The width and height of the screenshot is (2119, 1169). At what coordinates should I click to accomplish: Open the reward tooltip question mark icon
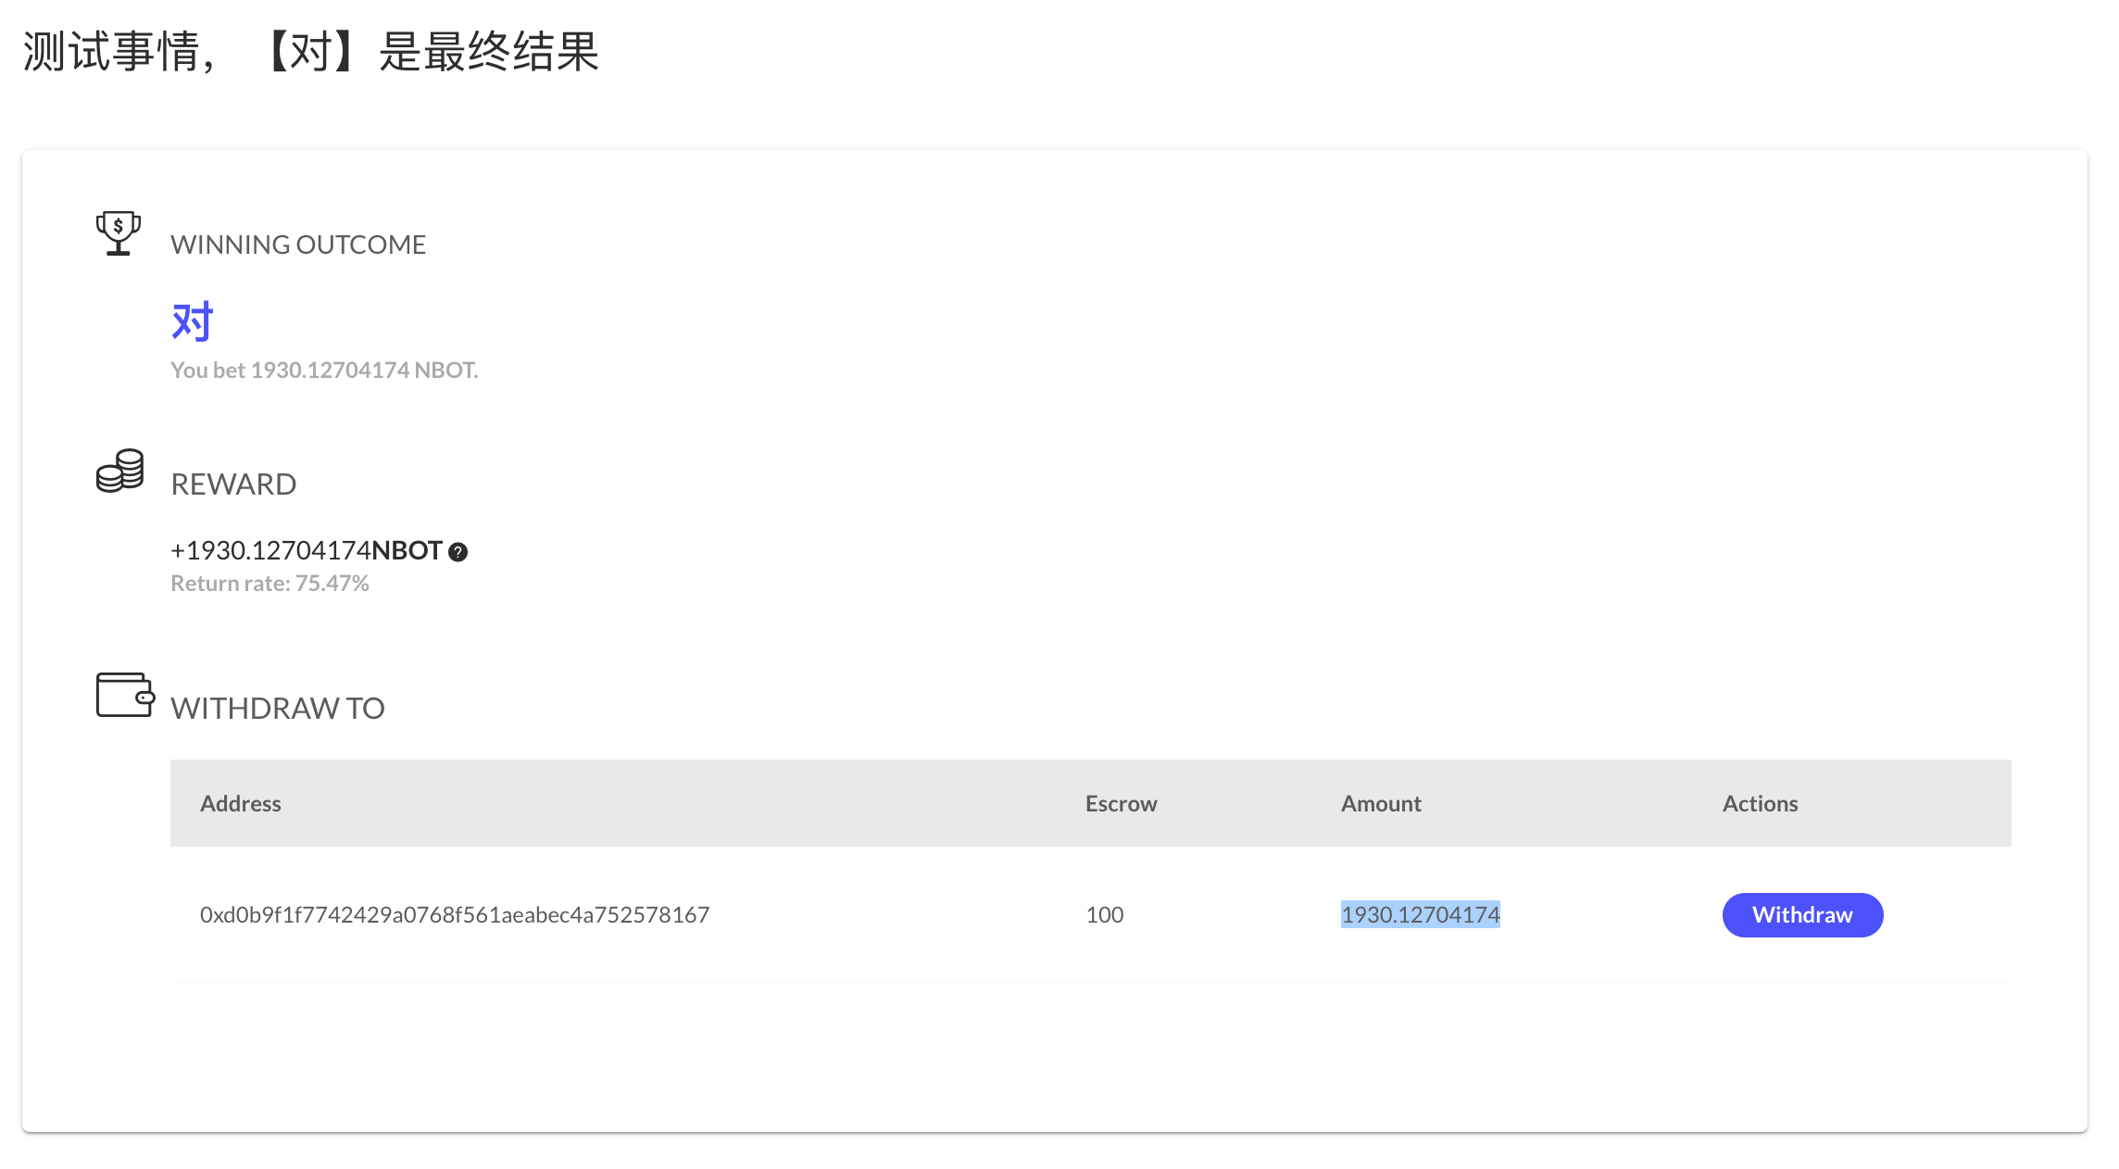click(458, 551)
